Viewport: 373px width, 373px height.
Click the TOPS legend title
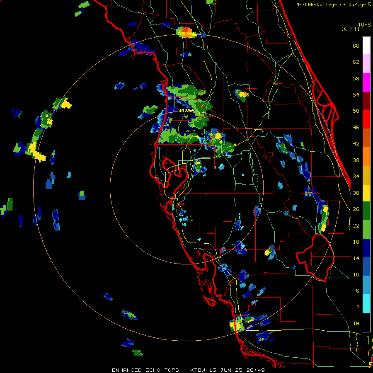point(364,24)
